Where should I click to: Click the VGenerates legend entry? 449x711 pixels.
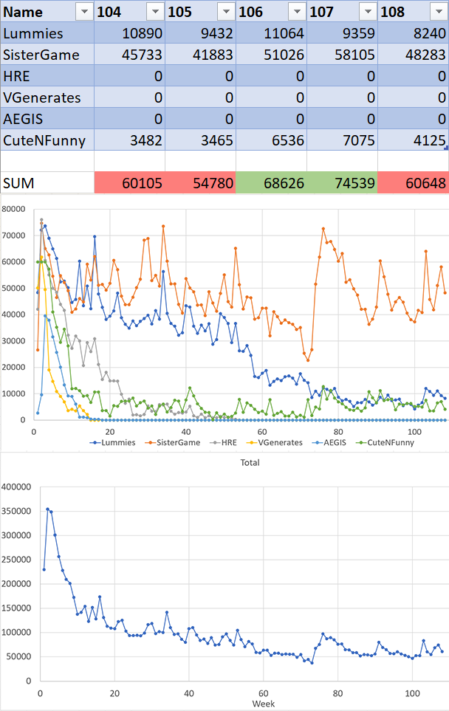[x=275, y=442]
